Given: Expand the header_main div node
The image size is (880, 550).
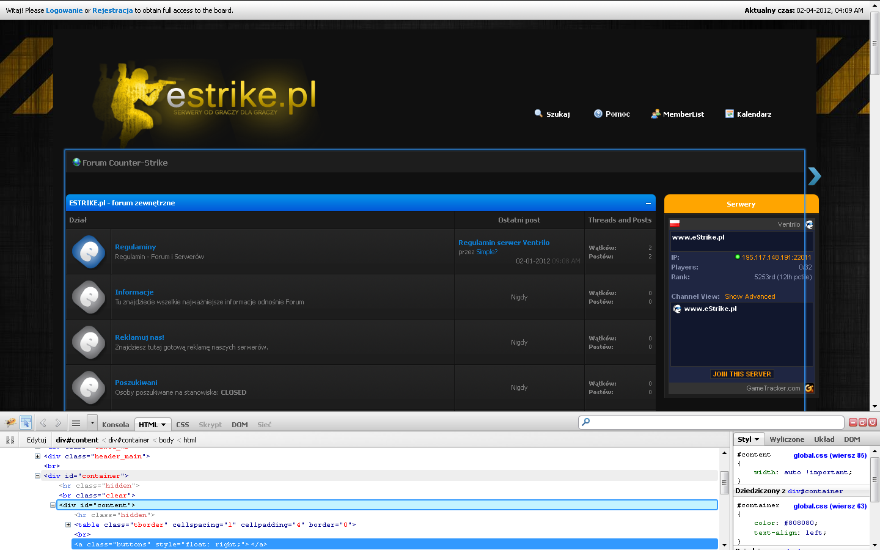Looking at the screenshot, I should 37,457.
